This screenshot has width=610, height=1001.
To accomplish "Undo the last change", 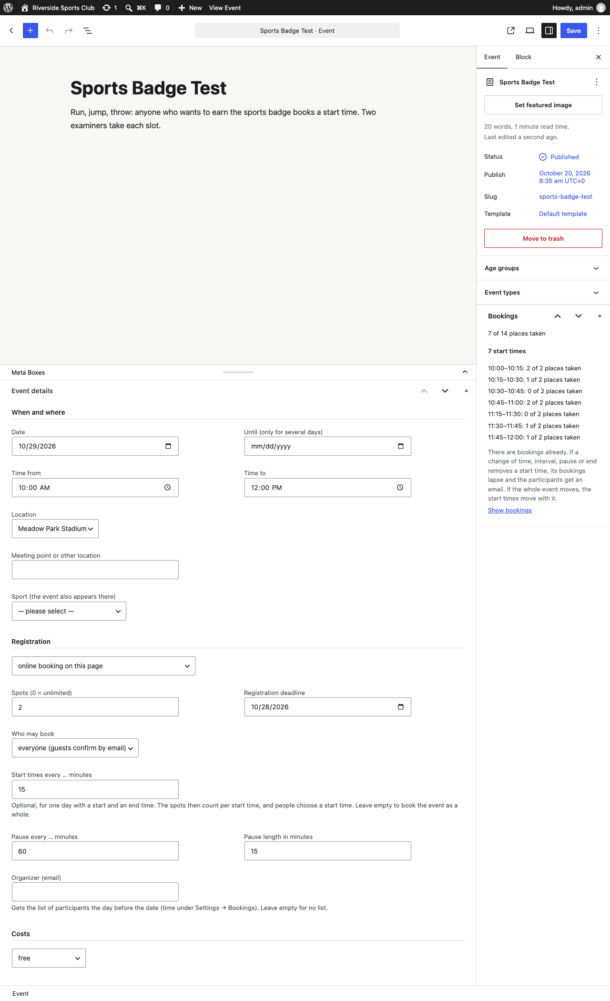I will (50, 31).
